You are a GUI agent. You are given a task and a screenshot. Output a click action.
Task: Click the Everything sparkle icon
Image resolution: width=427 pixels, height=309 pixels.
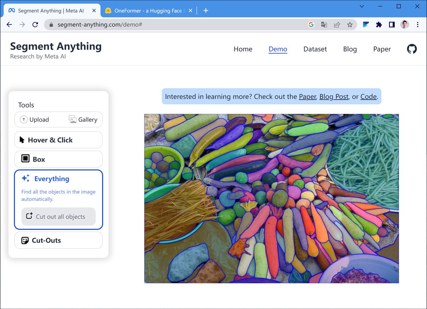(26, 178)
